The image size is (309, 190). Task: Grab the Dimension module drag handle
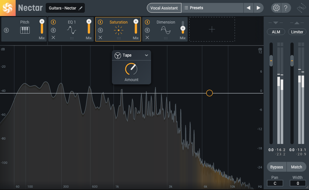click(x=166, y=38)
